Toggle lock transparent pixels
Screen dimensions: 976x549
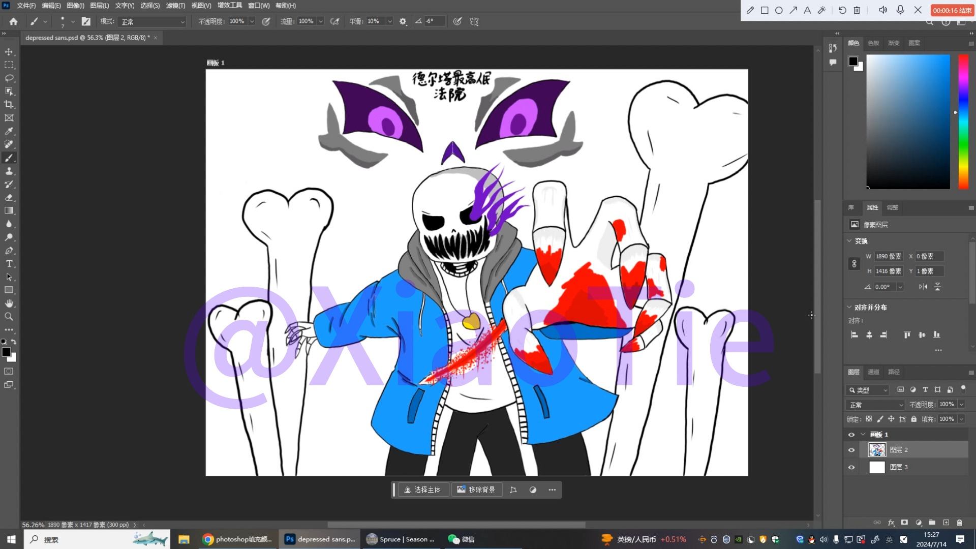869,419
